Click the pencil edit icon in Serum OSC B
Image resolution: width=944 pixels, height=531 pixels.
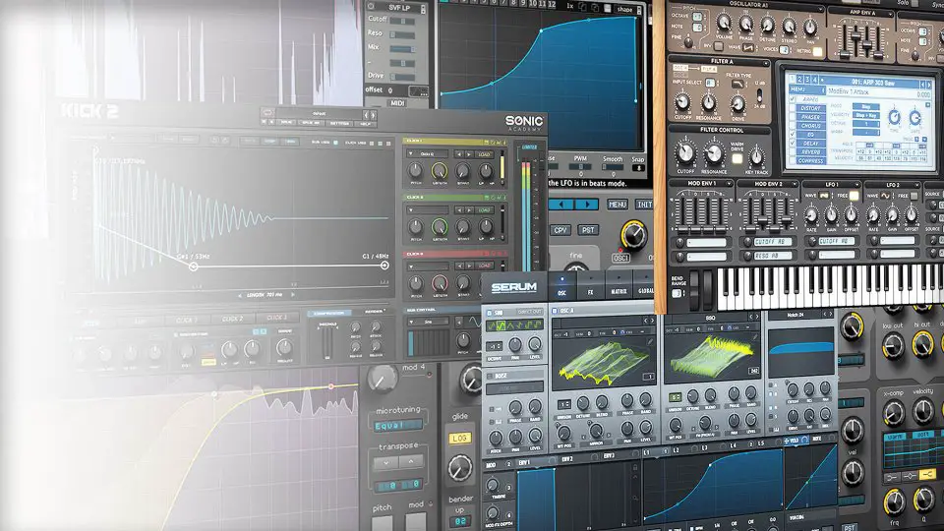[755, 338]
